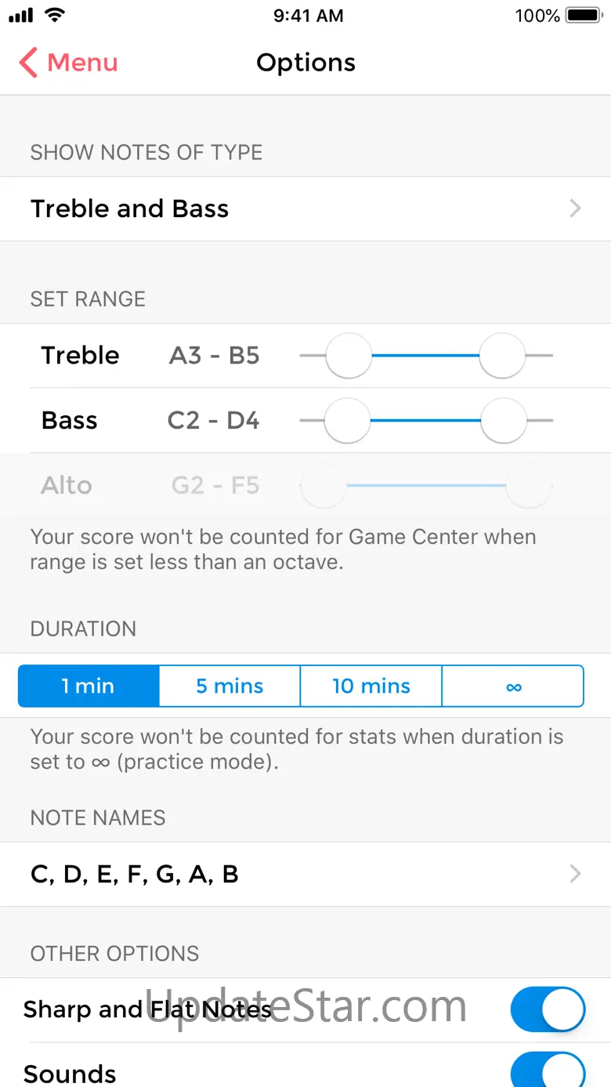Select the infinity practice mode segment
Image resolution: width=611 pixels, height=1087 pixels.
pos(513,687)
